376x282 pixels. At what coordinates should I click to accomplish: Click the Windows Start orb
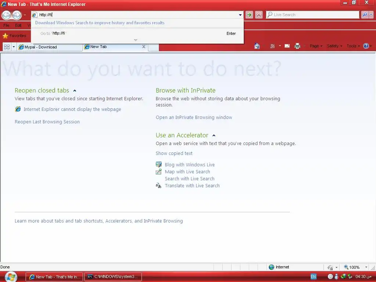coord(11,277)
